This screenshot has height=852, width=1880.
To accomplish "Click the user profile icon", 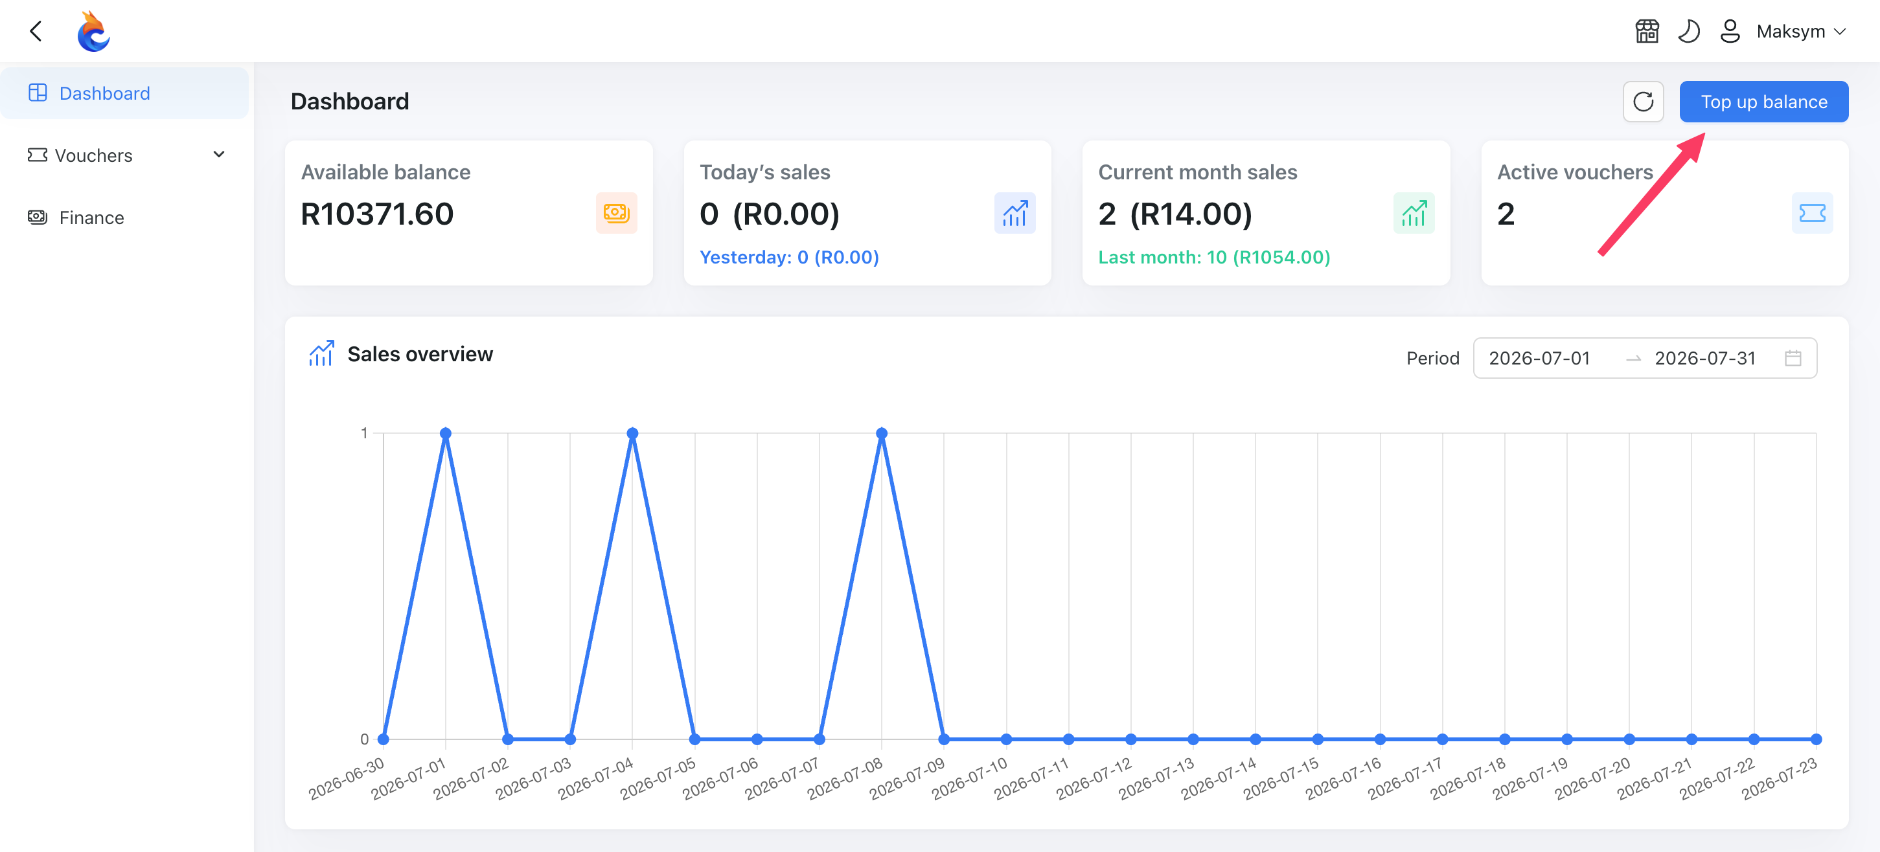I will click(1730, 31).
